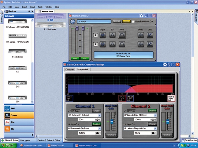This screenshot has height=148, width=198.
Task: Switch to the Crossover tab
Action: (70, 69)
